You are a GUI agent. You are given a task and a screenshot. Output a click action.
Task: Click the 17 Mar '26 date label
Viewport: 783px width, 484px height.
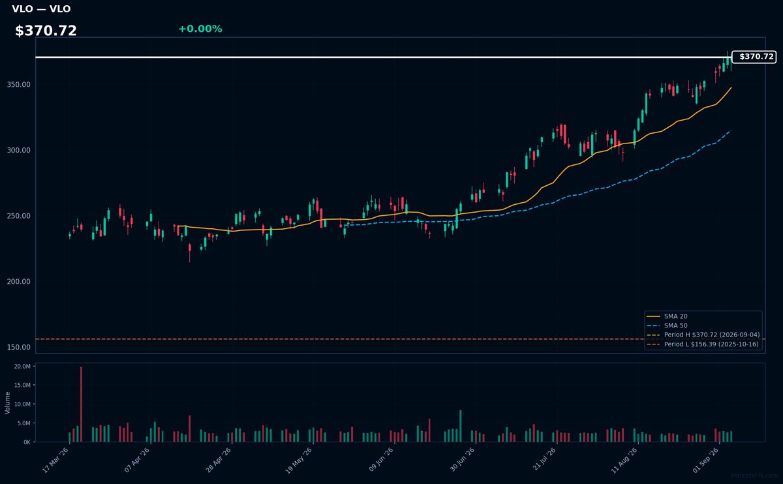click(54, 462)
